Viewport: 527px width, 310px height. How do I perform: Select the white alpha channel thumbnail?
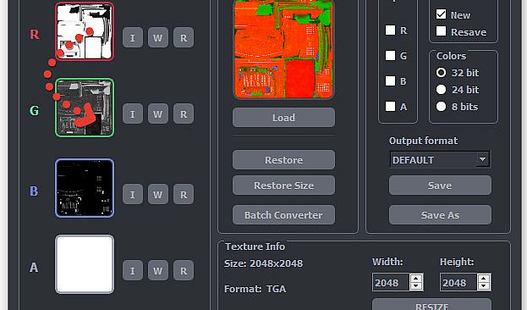85,264
